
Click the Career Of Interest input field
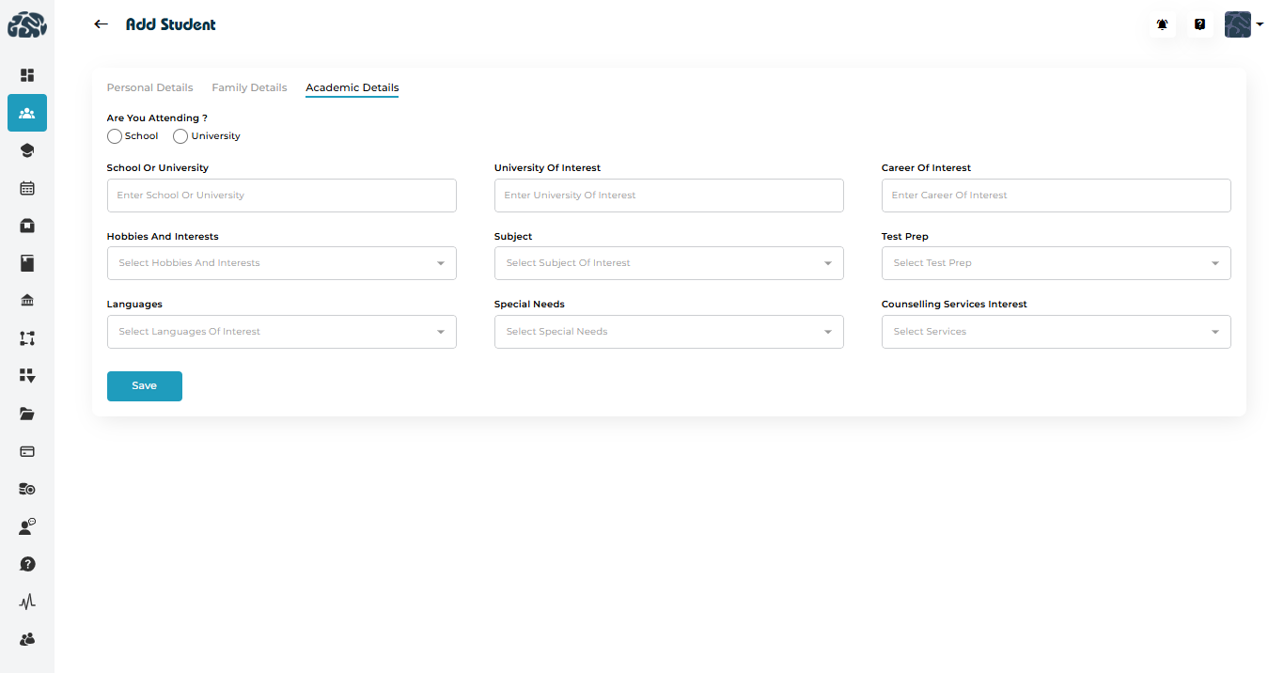pos(1056,196)
